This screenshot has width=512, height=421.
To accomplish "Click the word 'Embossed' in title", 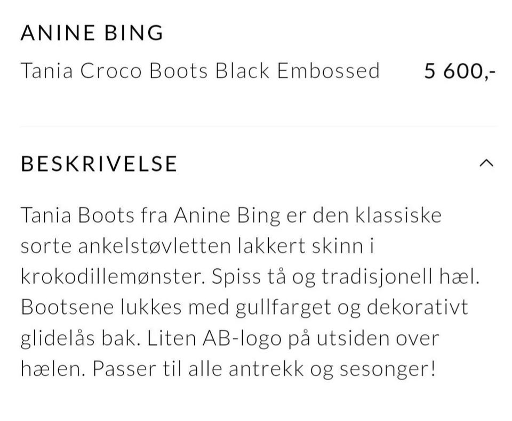I will tap(328, 71).
